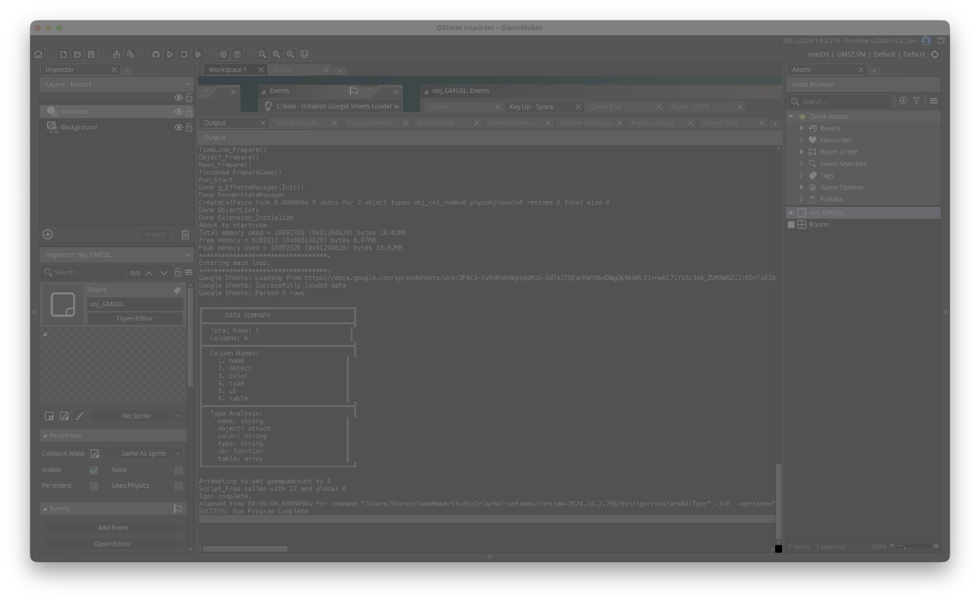This screenshot has height=602, width=980.
Task: Click the Create Executable toolbar icon
Action: click(116, 54)
